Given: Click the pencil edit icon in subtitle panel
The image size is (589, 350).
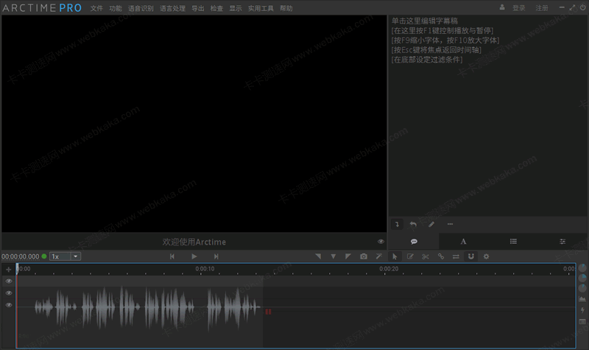Looking at the screenshot, I should click(x=431, y=224).
